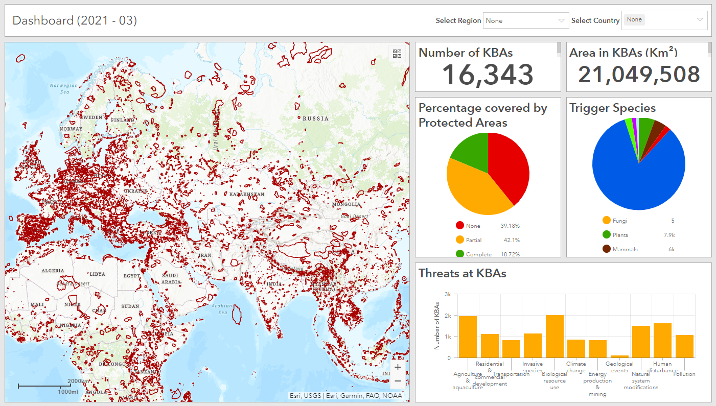The image size is (716, 406).
Task: Expand the Select Region list showing 'None'
Action: pyautogui.click(x=560, y=20)
